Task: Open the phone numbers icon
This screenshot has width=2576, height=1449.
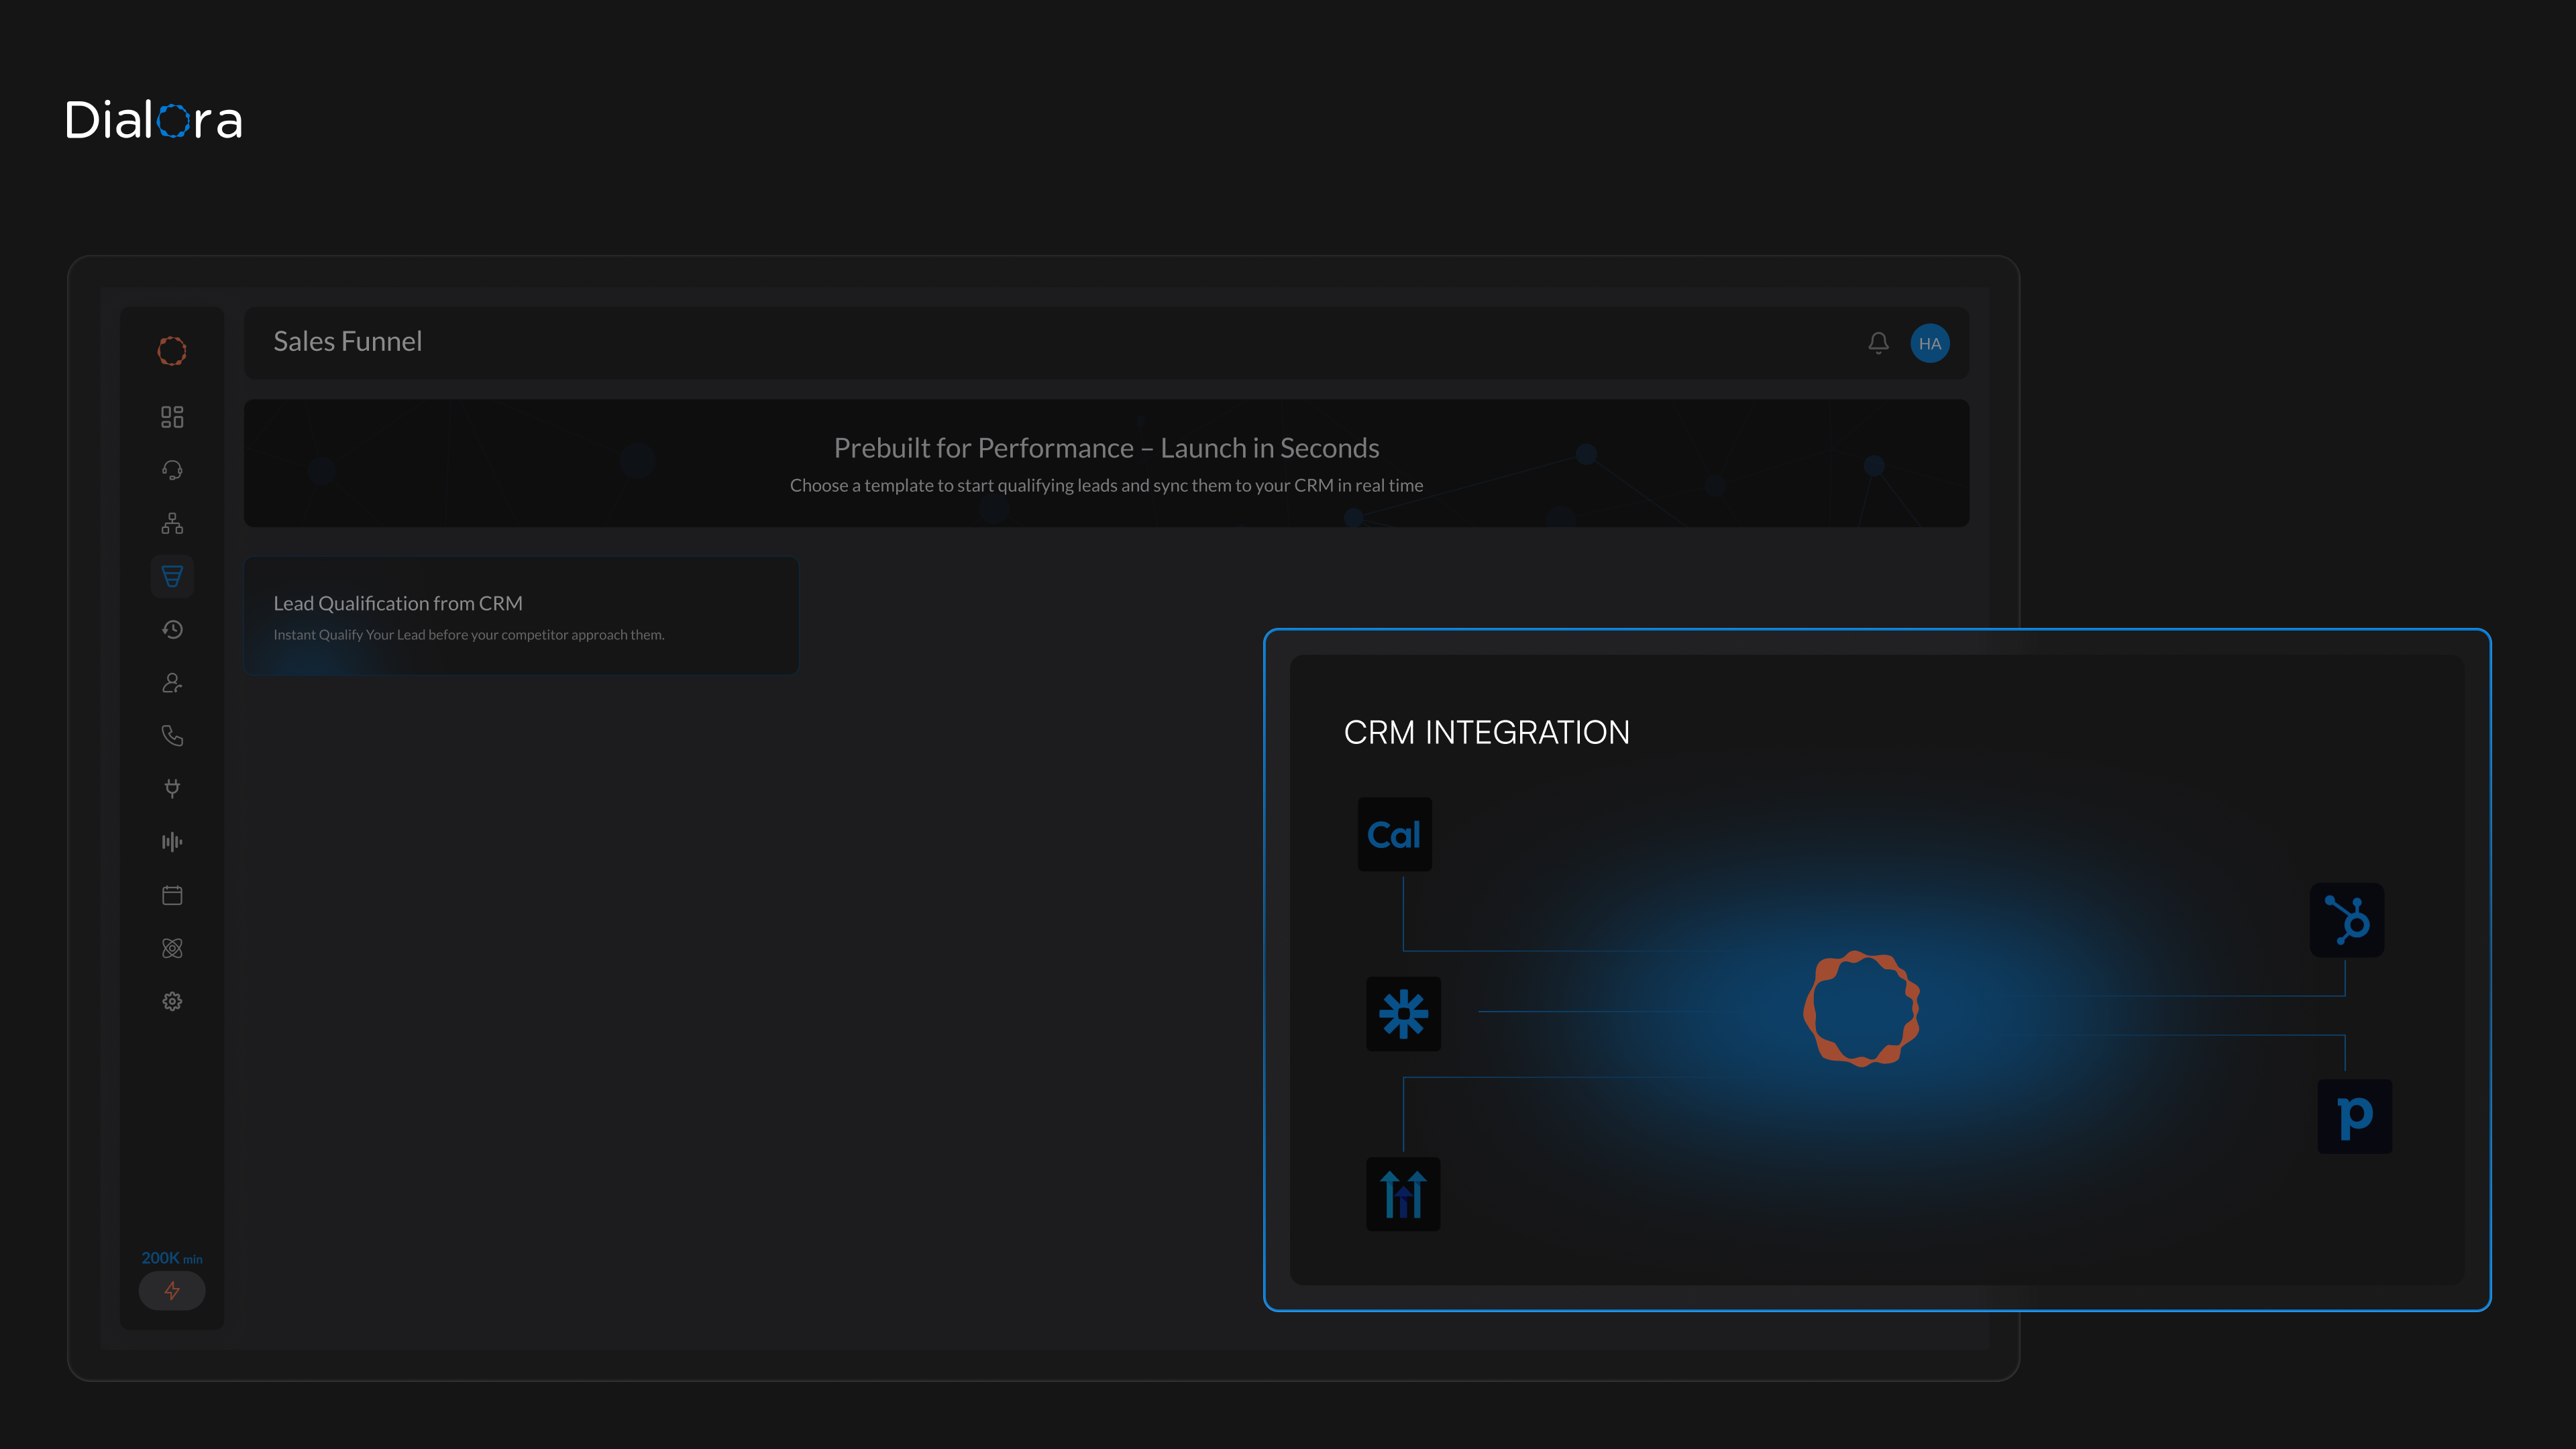Action: tap(172, 736)
